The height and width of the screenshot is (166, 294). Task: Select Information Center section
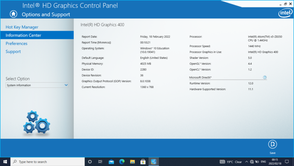point(37,35)
